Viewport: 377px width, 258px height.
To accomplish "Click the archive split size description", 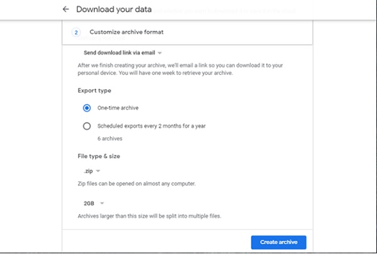I will 150,216.
